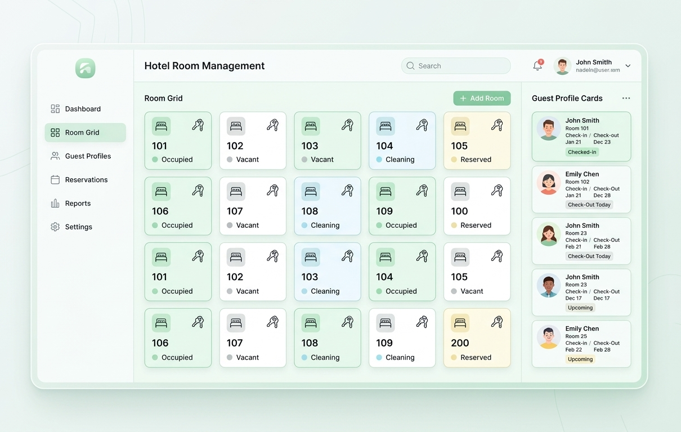Click the green app logo in the sidebar

[86, 68]
